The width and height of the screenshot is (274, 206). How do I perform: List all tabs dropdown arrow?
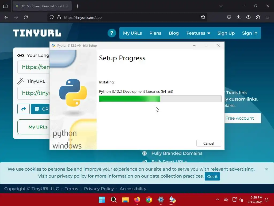(x=221, y=6)
